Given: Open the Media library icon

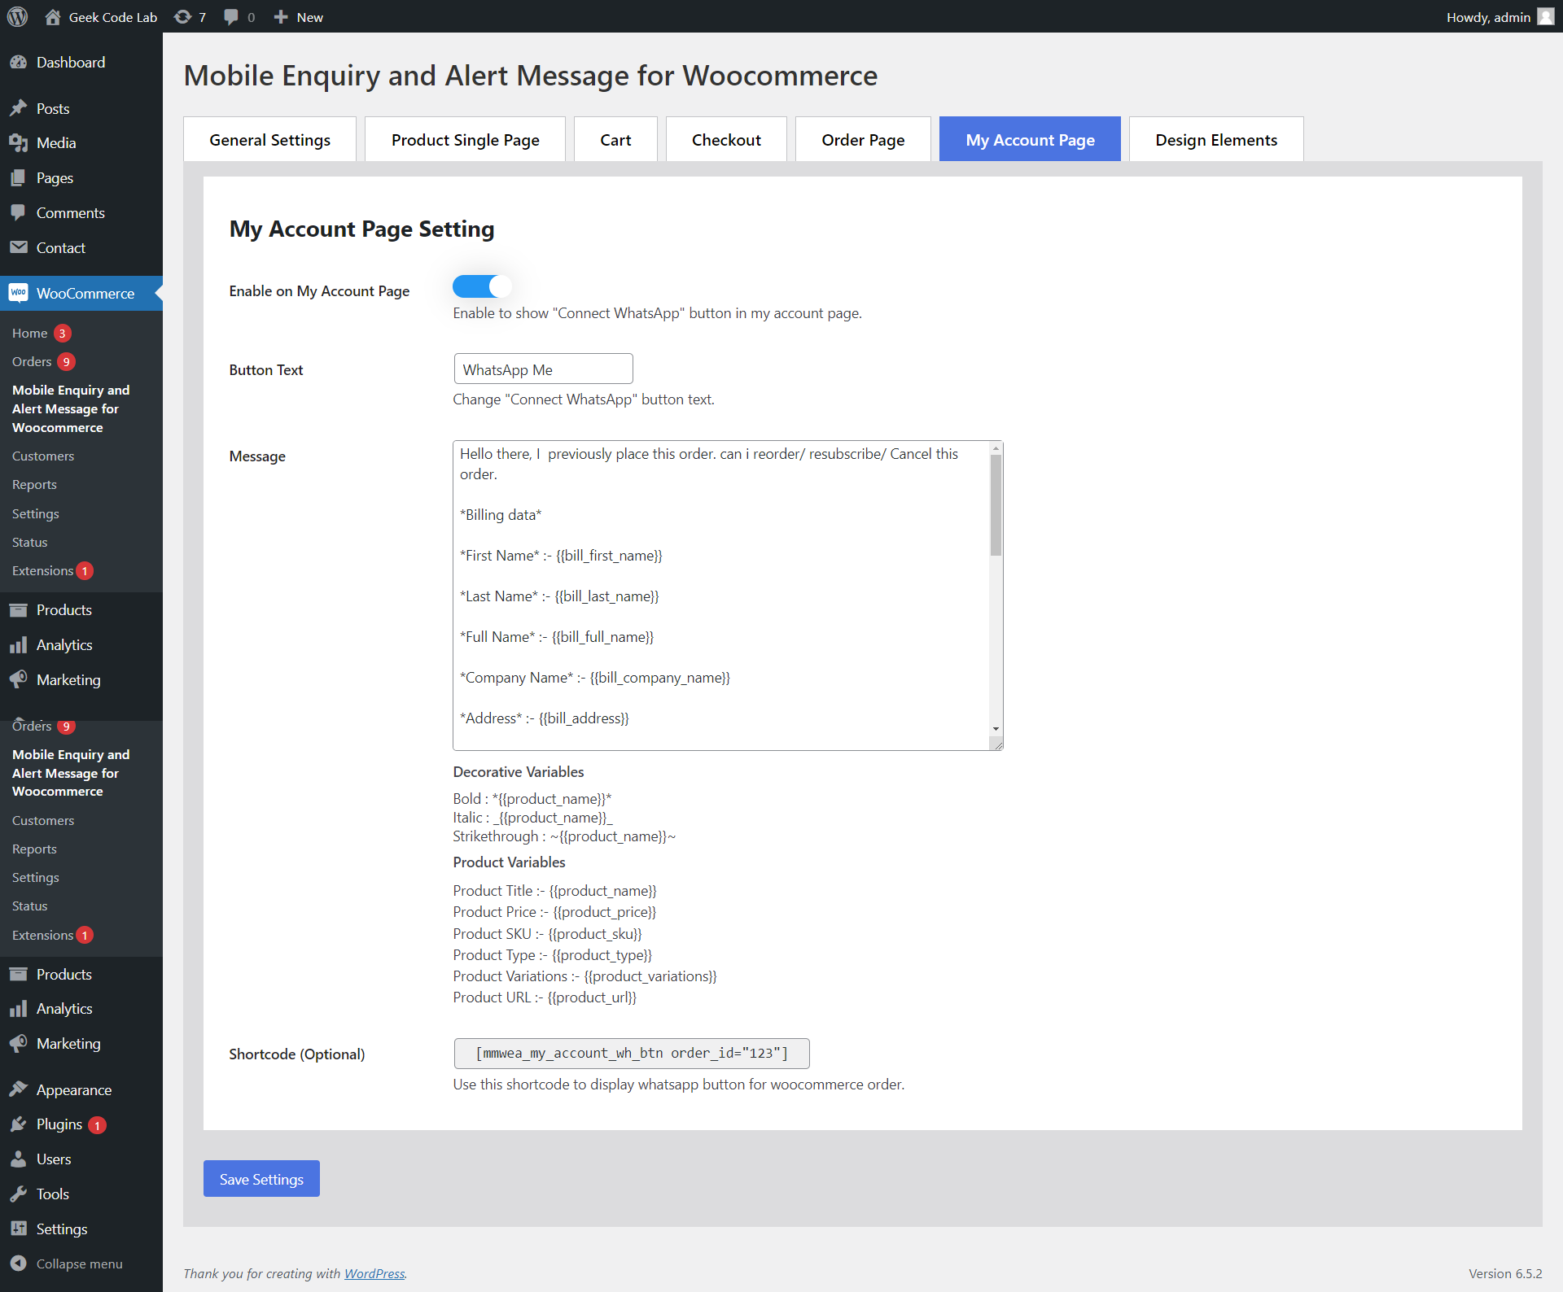Looking at the screenshot, I should (19, 143).
